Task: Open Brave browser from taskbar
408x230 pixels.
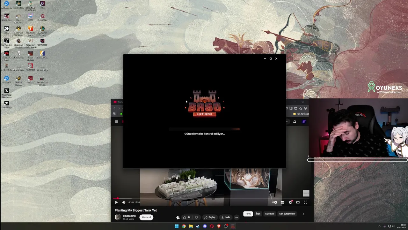Action: click(x=219, y=226)
